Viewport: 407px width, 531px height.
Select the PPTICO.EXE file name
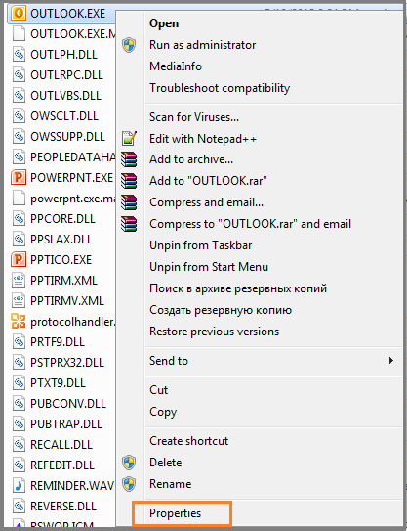(61, 260)
